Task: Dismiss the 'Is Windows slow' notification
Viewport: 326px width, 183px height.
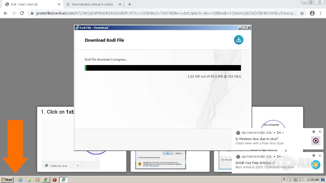Action: tap(320, 132)
